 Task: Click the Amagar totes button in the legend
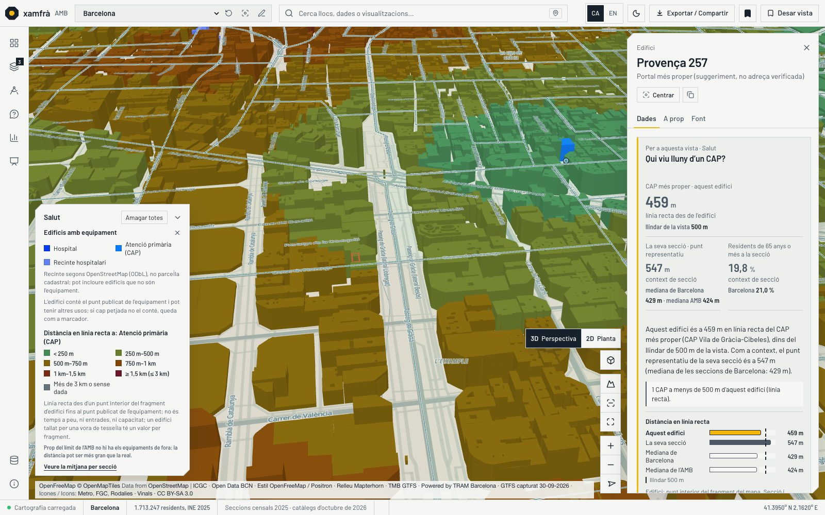(x=144, y=217)
